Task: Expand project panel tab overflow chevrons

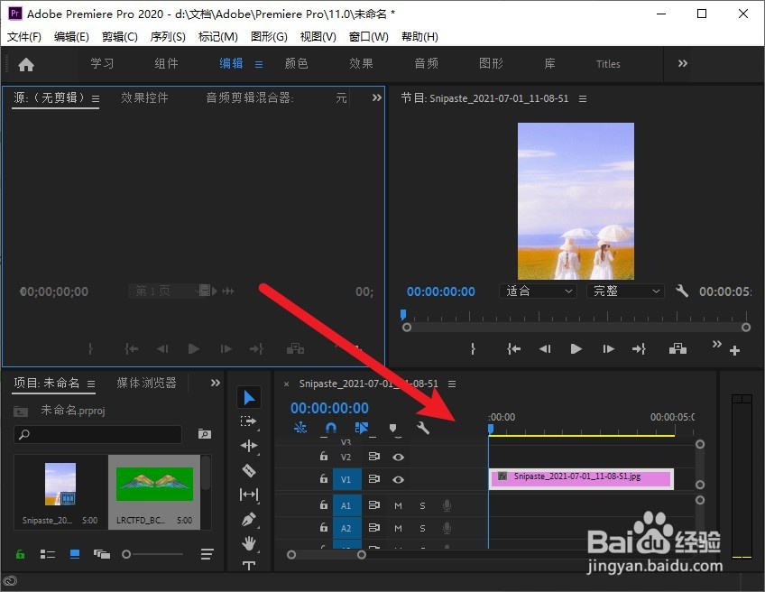Action: point(215,384)
